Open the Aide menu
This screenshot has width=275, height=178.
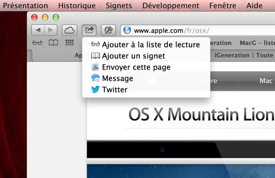[254, 6]
